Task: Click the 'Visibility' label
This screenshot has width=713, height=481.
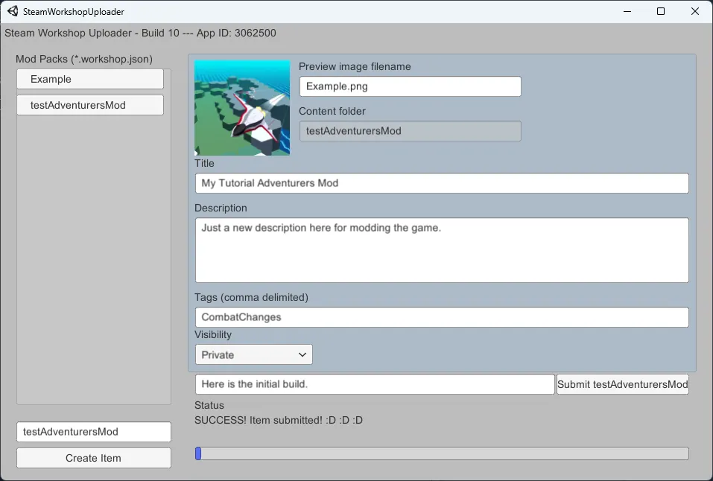Action: click(x=213, y=334)
